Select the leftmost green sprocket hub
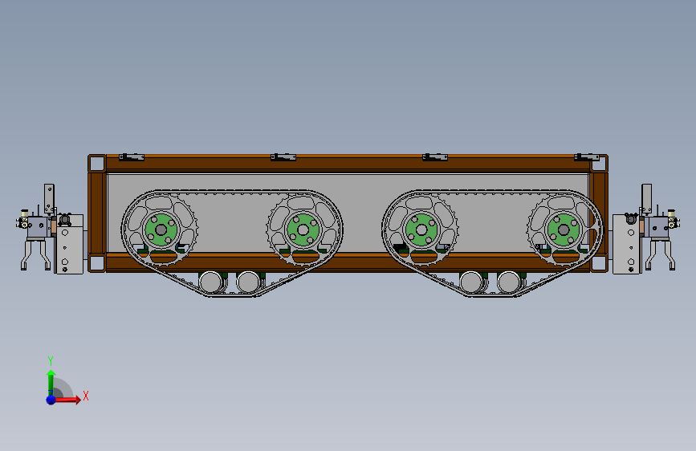696x451 pixels. click(x=161, y=230)
